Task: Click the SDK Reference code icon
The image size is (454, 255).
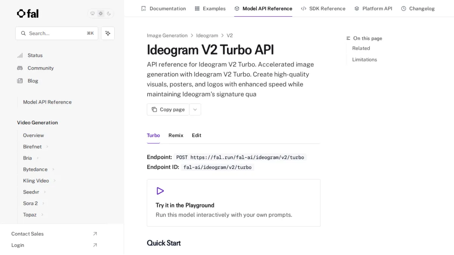Action: click(x=303, y=8)
